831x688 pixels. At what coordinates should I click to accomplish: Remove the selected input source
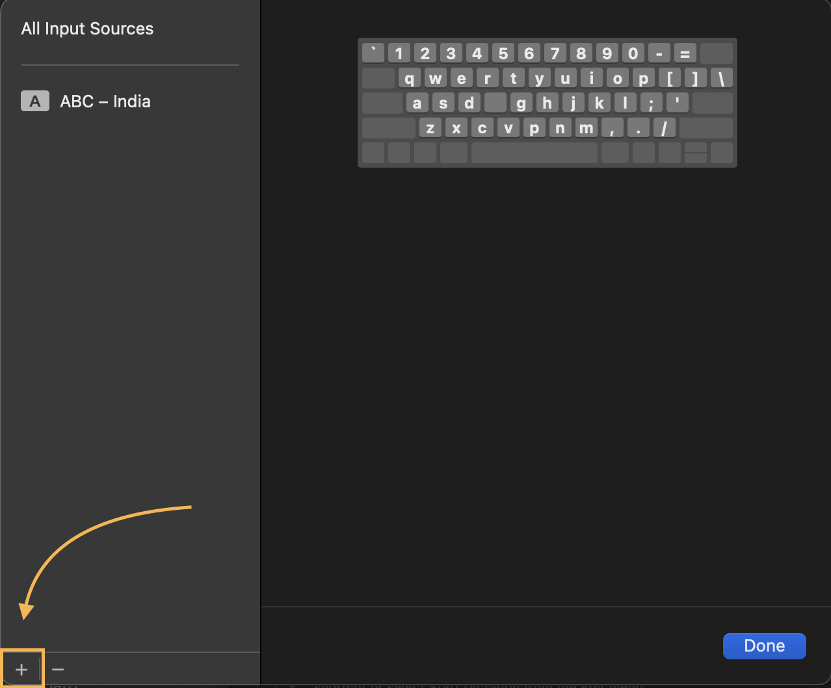58,668
